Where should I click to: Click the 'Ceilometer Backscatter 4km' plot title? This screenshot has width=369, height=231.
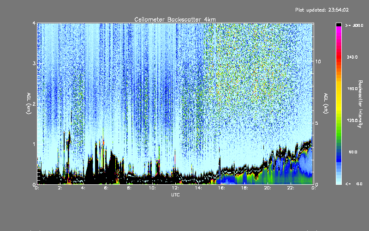[175, 19]
